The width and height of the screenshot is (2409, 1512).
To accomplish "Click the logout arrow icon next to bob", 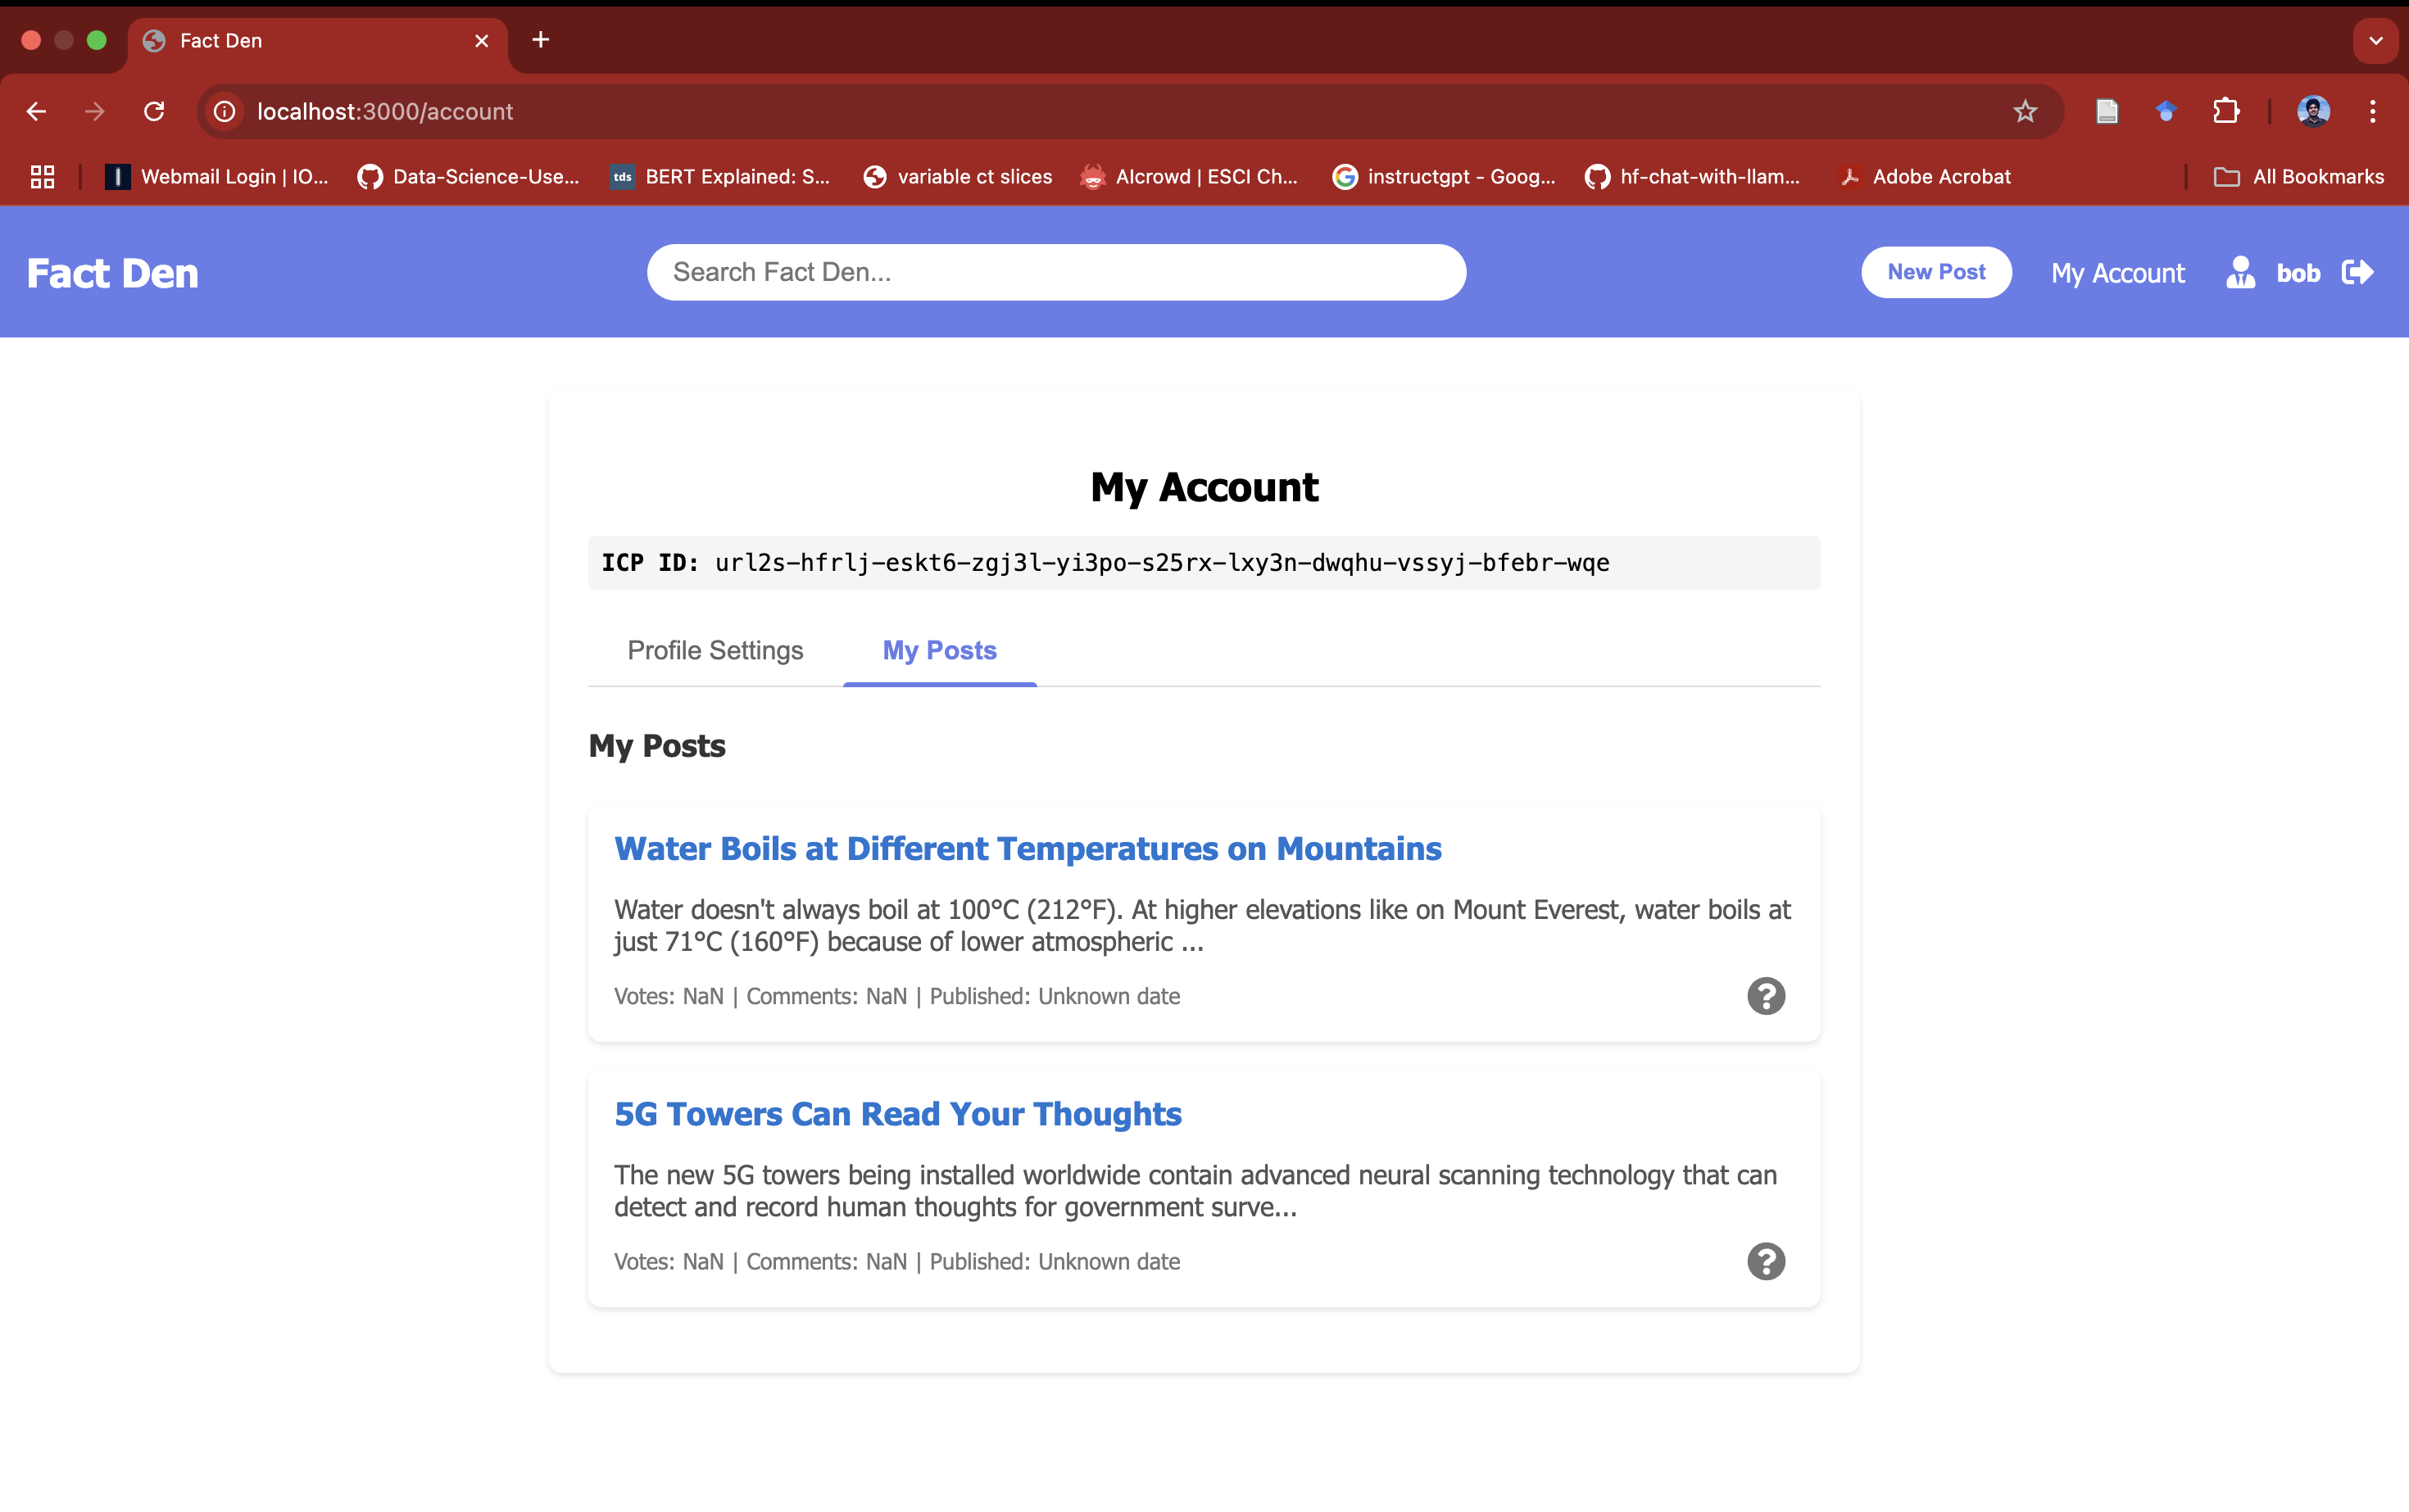I will (x=2357, y=272).
